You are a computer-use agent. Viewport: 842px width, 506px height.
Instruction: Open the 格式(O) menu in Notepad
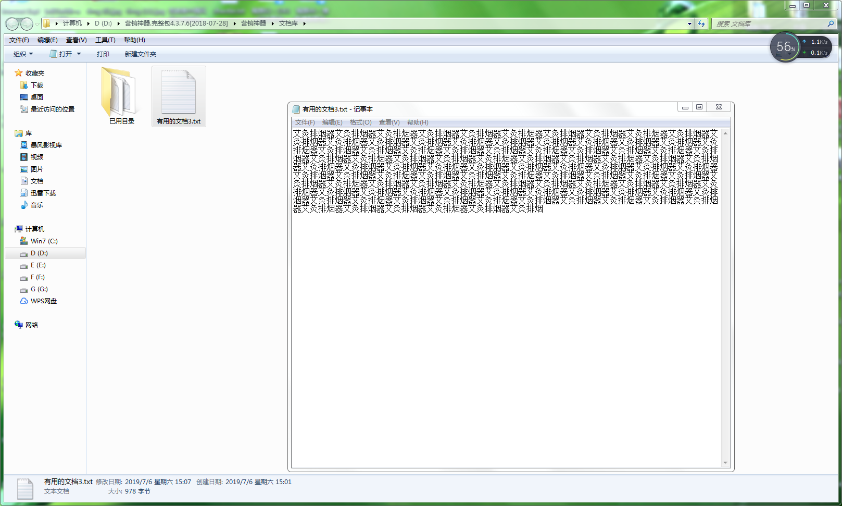point(360,122)
